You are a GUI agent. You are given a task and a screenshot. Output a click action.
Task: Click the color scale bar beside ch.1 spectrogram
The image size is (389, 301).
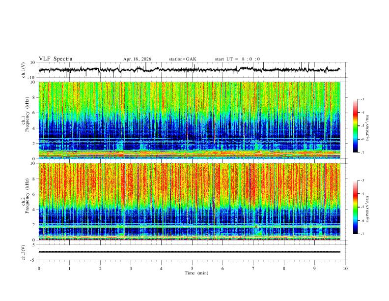click(x=355, y=126)
